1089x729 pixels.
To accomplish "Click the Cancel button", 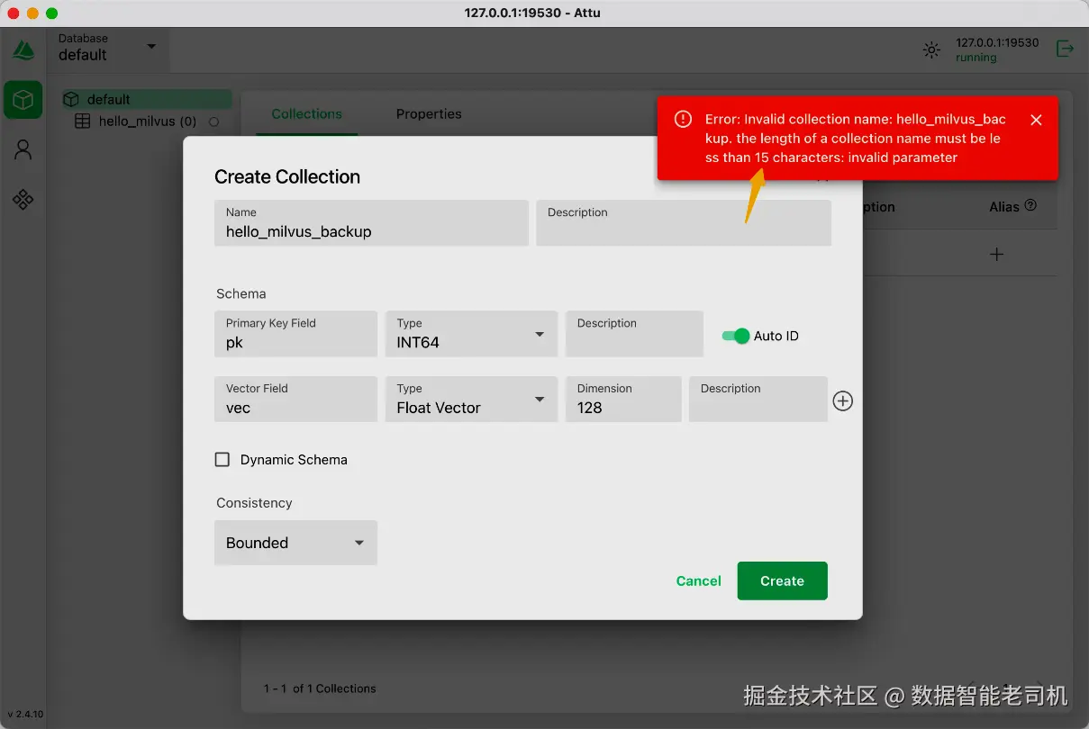I will click(699, 580).
